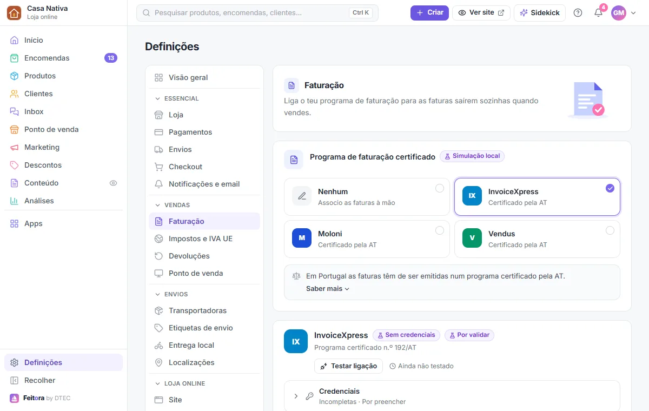The image size is (649, 411).
Task: Click Testar ligação button
Action: (x=348, y=366)
